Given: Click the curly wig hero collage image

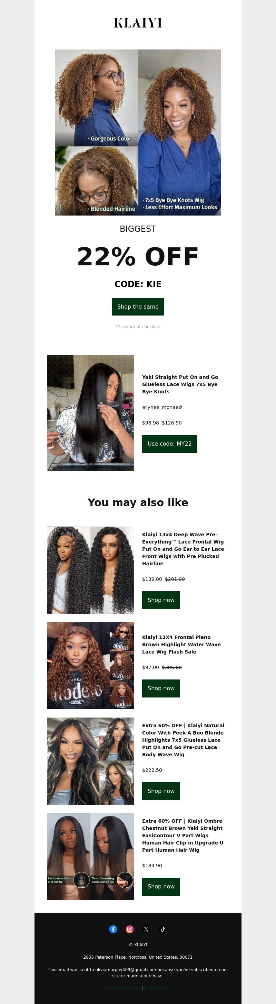Looking at the screenshot, I should pyautogui.click(x=138, y=133).
